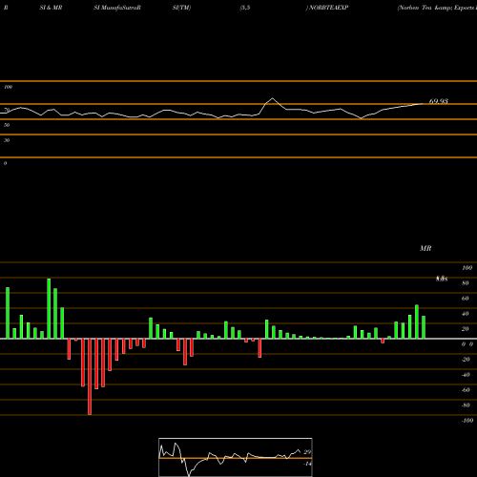This screenshot has width=477, height=477.
Task: Click the 20 label on MR axis
Action: (x=466, y=329)
